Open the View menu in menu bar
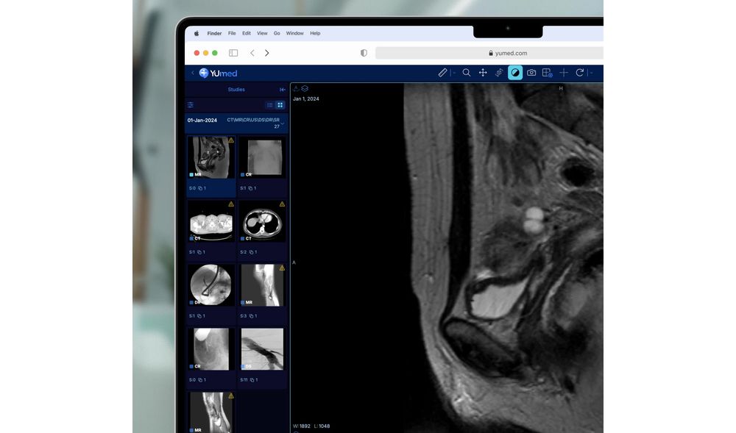This screenshot has width=736, height=433. click(x=262, y=33)
